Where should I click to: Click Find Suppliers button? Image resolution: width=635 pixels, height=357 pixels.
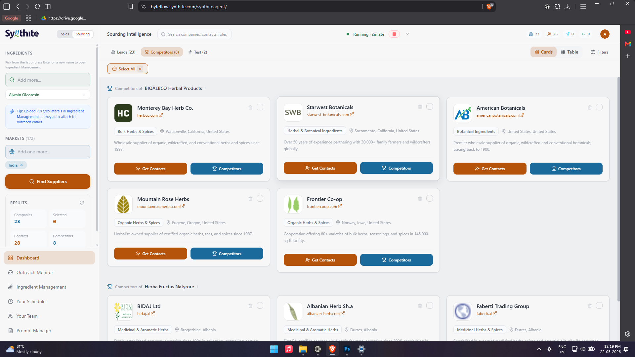[48, 181]
